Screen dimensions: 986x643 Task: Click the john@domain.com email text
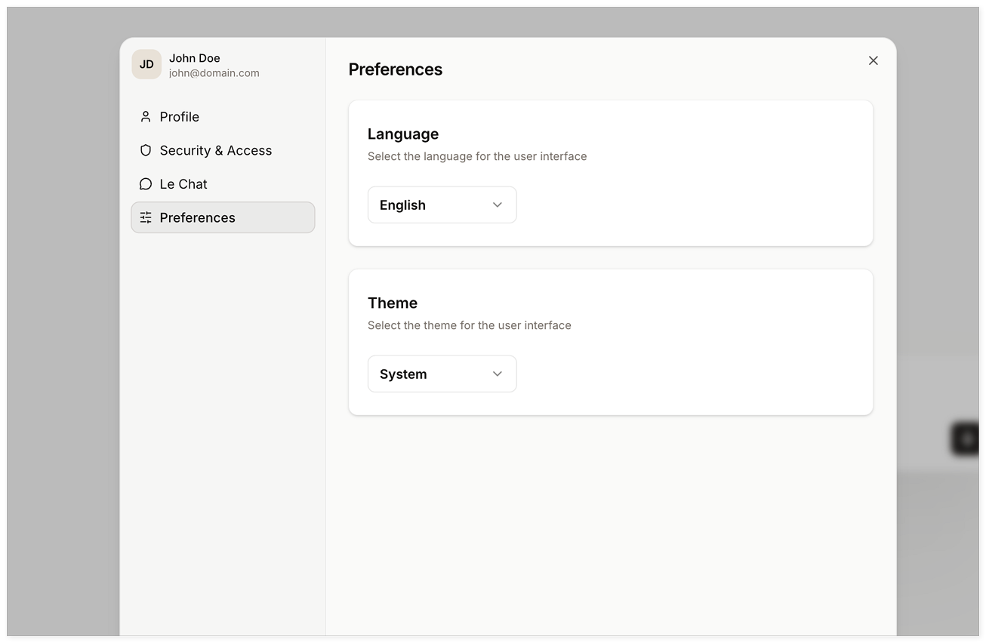pyautogui.click(x=214, y=73)
